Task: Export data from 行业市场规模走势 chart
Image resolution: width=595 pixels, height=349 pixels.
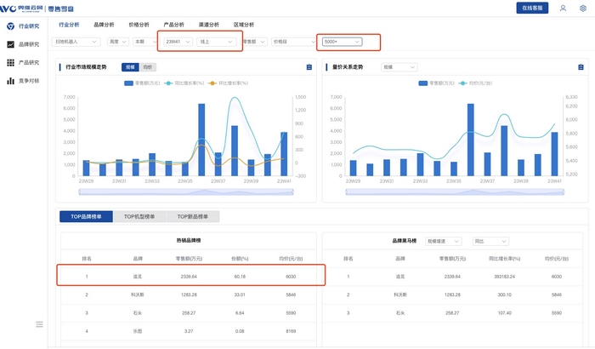Action: pos(308,66)
